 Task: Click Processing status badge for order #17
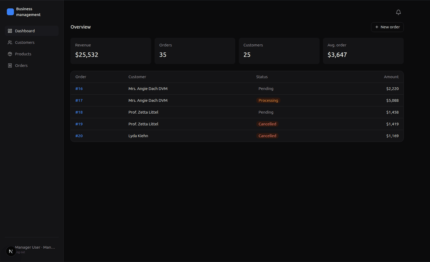[x=268, y=100]
